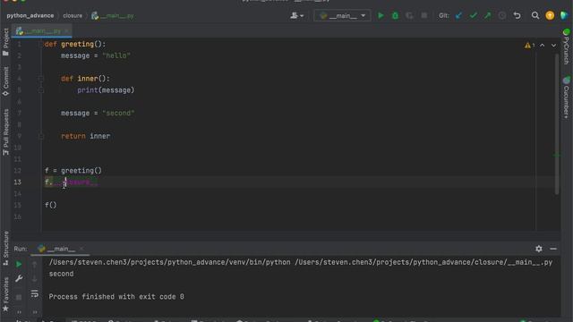Image resolution: width=573 pixels, height=322 pixels.
Task: Open run configuration settings wrench icon
Action: click(x=19, y=278)
